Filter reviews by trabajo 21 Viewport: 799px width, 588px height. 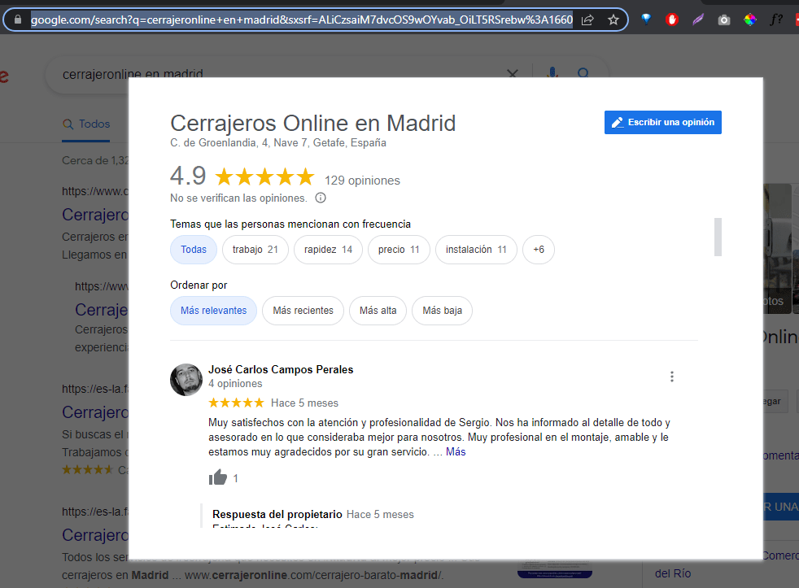click(255, 250)
